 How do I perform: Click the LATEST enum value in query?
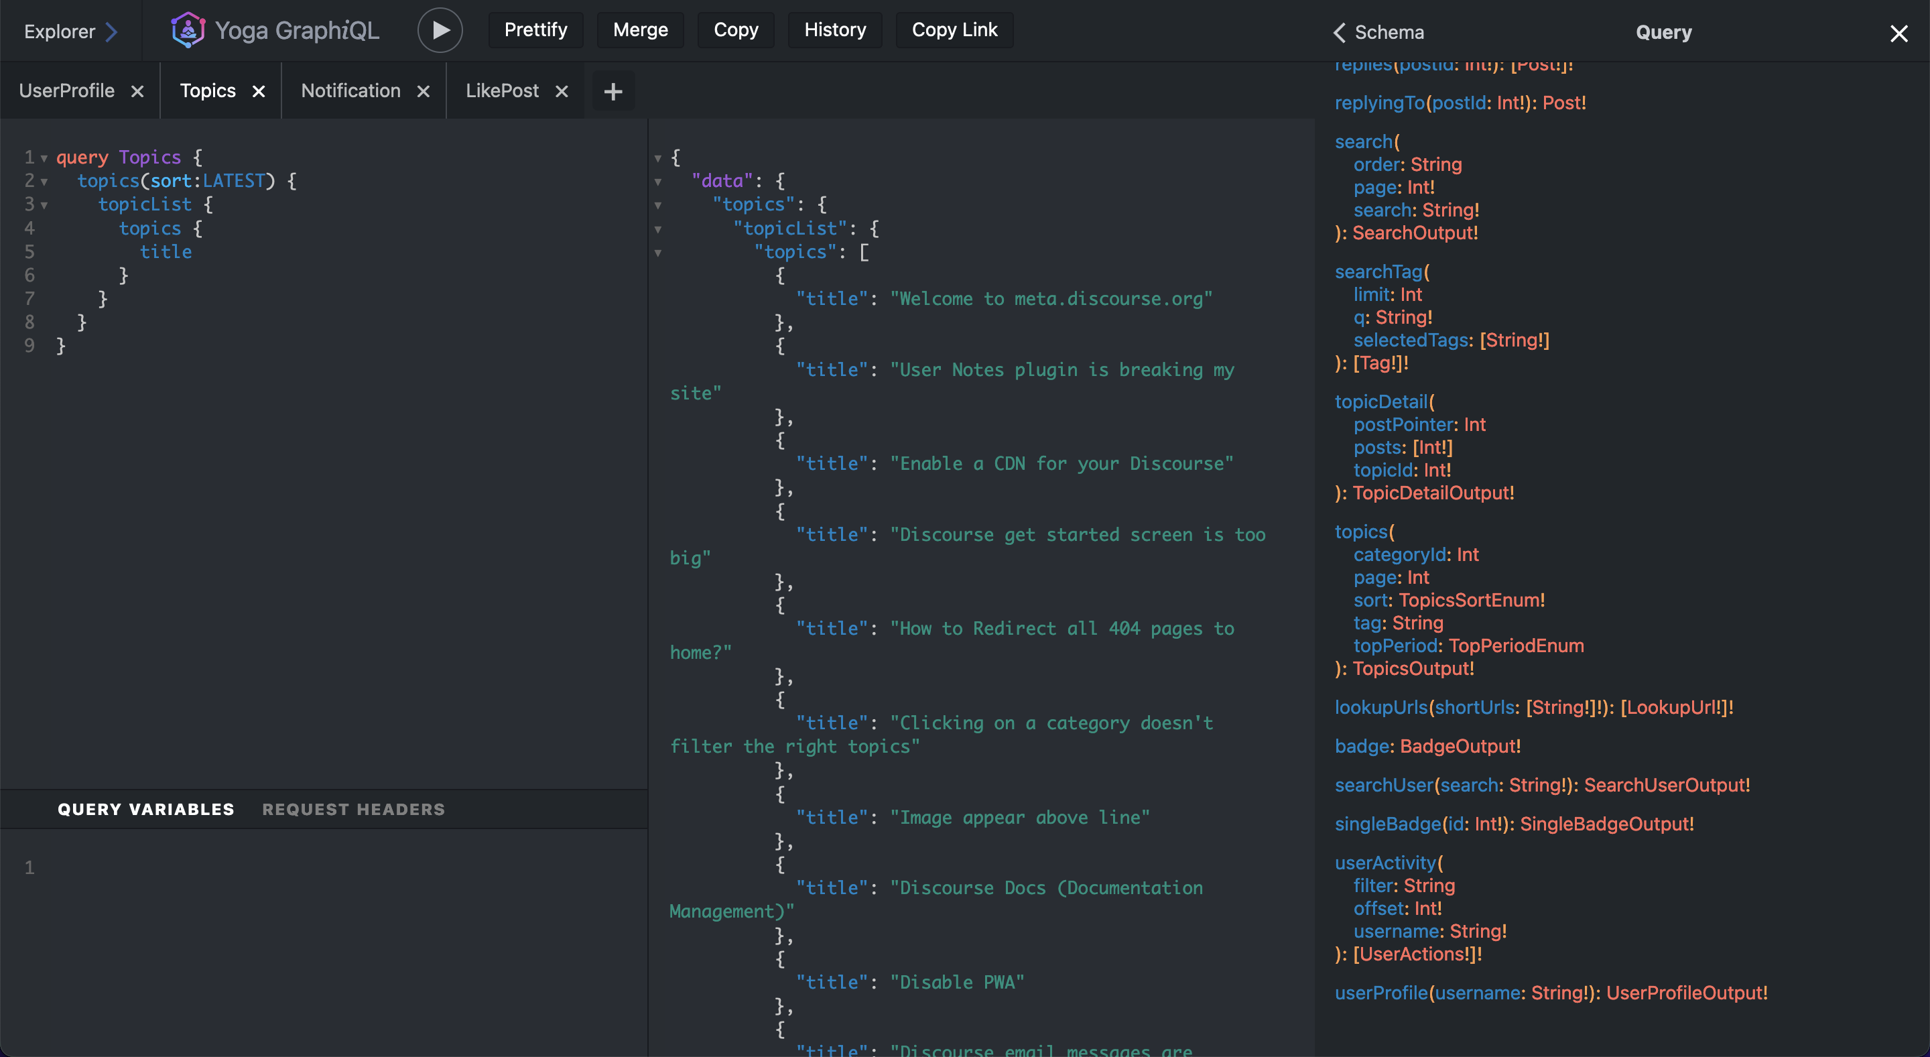tap(234, 181)
